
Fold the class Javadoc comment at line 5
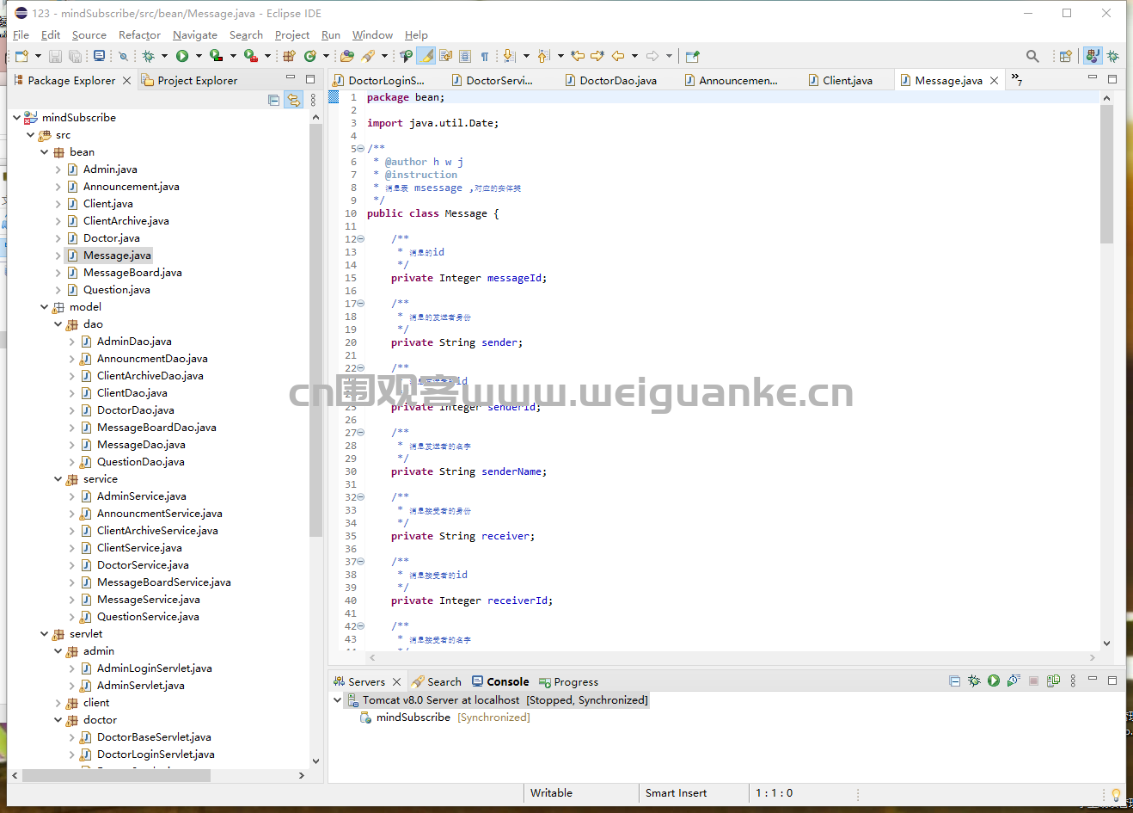[360, 148]
